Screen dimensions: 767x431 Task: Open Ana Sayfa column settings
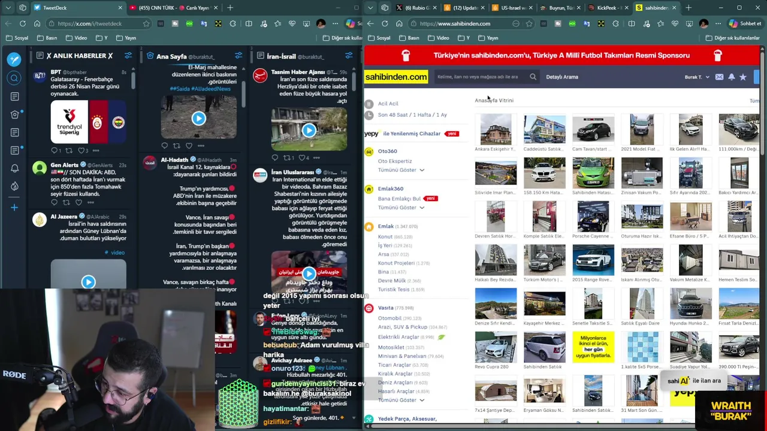point(238,56)
